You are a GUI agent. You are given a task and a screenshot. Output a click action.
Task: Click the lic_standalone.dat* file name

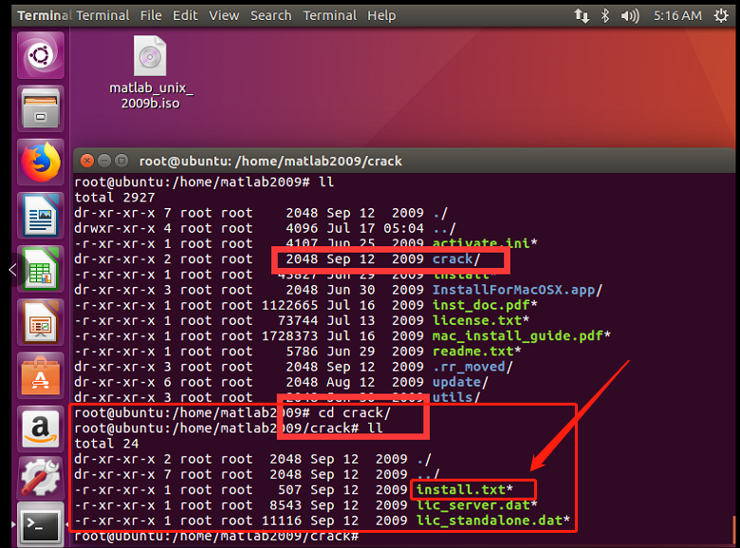(x=492, y=520)
